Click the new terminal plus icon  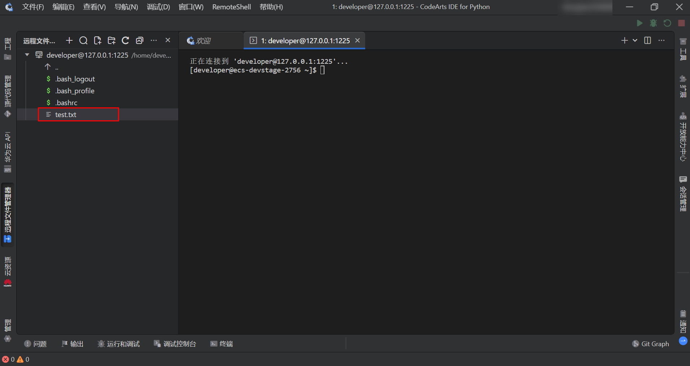coord(625,40)
